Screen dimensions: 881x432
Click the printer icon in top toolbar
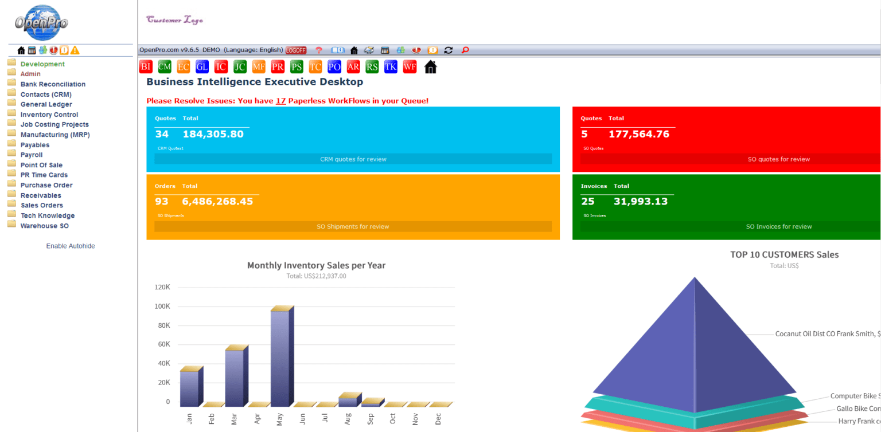[x=369, y=50]
